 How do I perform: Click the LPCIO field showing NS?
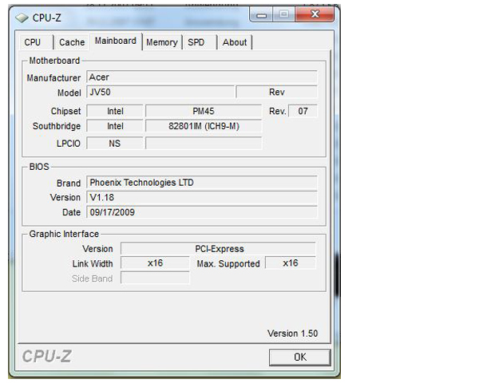click(115, 144)
